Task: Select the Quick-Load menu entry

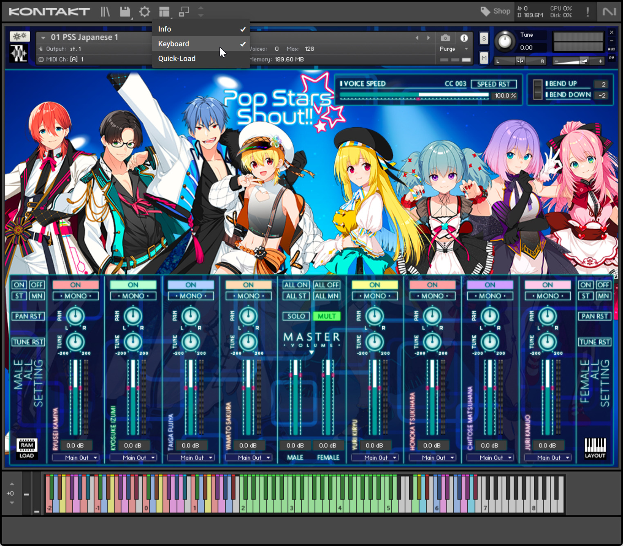Action: [201, 59]
